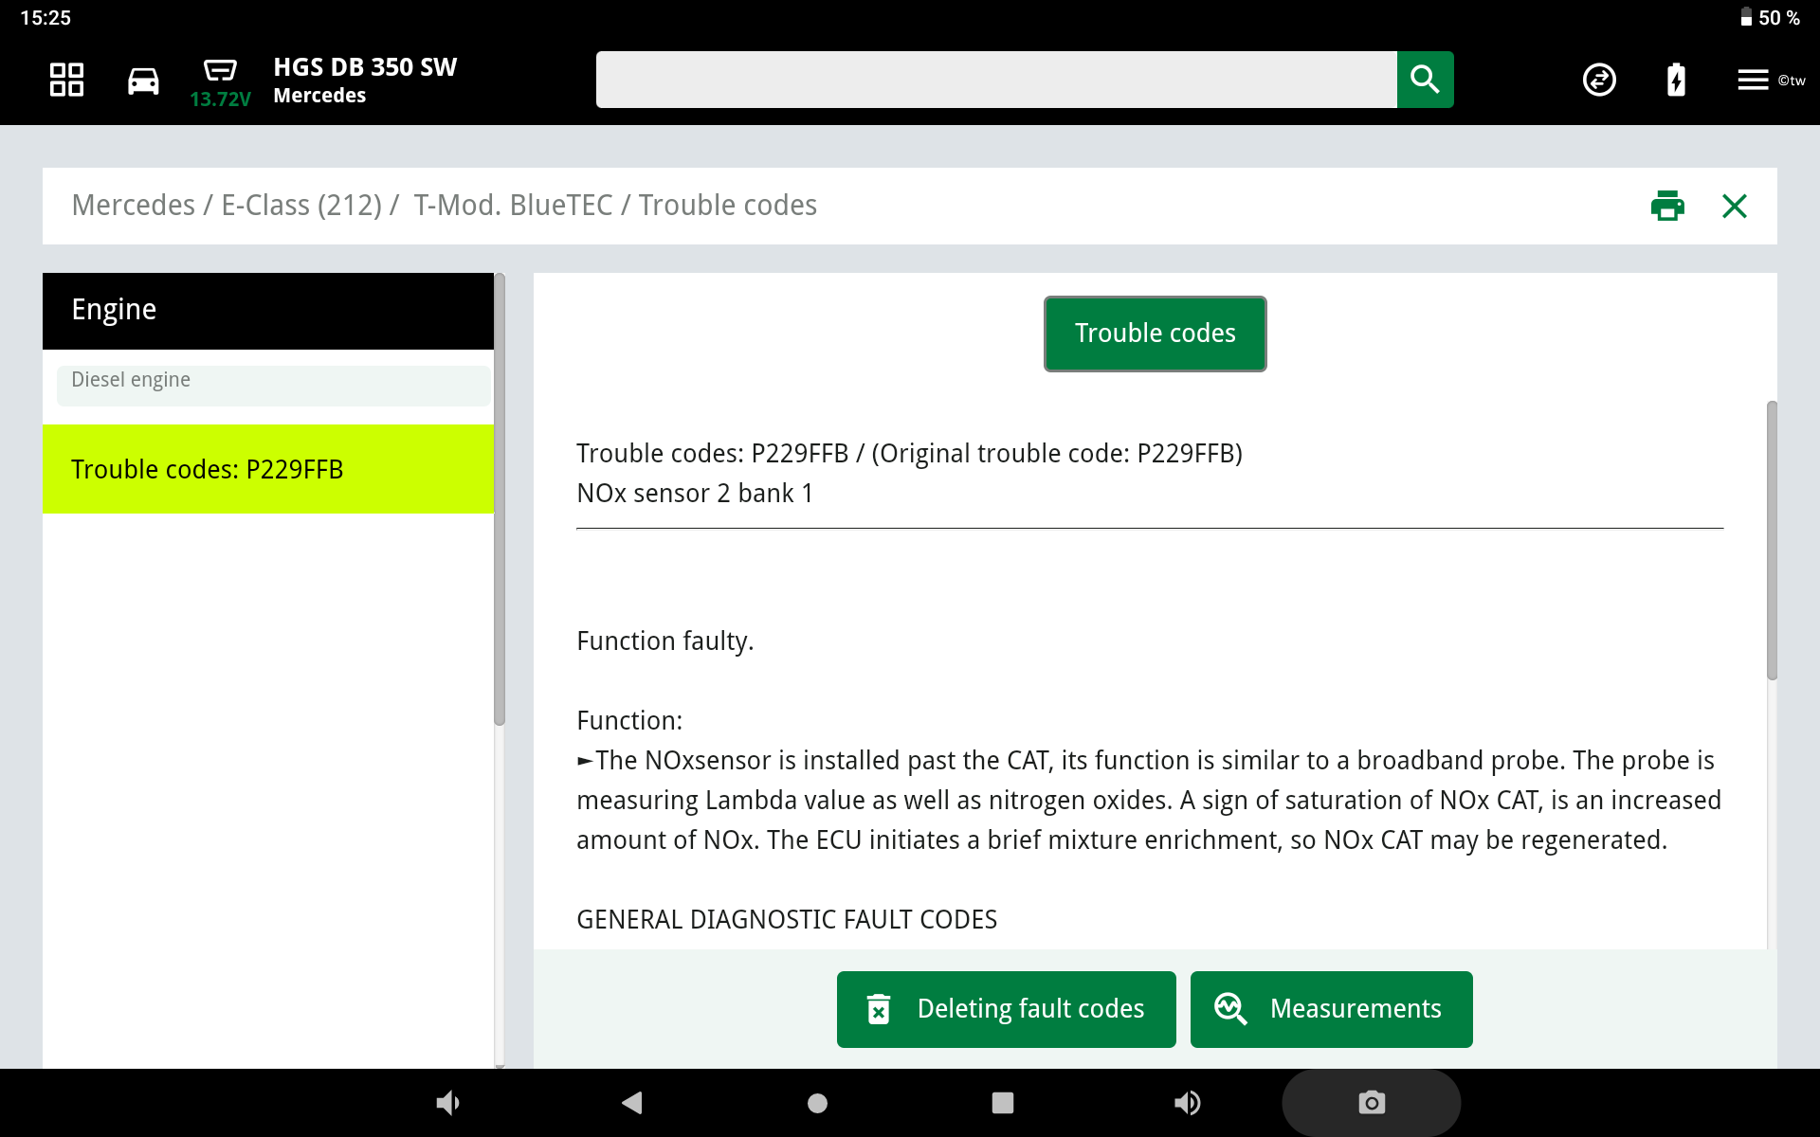Take a screenshot with the camera button
Viewport: 1820px width, 1137px height.
point(1371,1102)
